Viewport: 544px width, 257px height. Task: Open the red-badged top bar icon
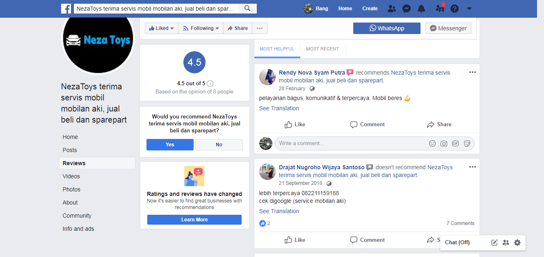pos(440,8)
